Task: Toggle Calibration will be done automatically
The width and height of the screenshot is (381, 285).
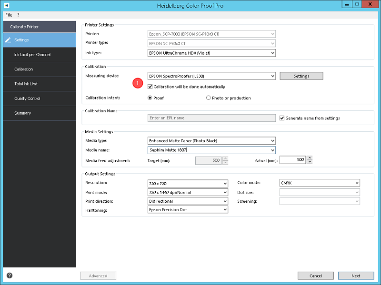Action: point(150,87)
